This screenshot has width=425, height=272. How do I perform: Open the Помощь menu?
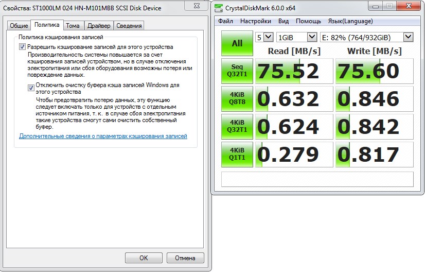tap(308, 21)
